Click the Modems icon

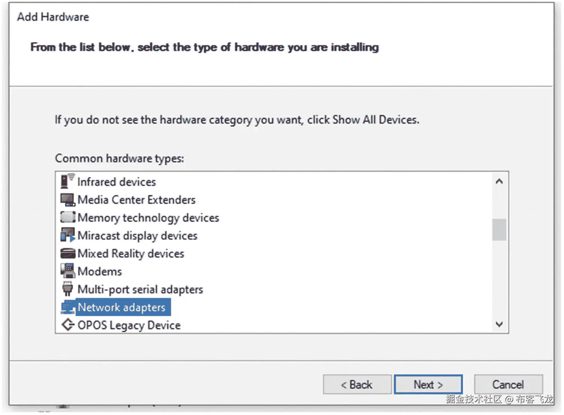pos(68,271)
